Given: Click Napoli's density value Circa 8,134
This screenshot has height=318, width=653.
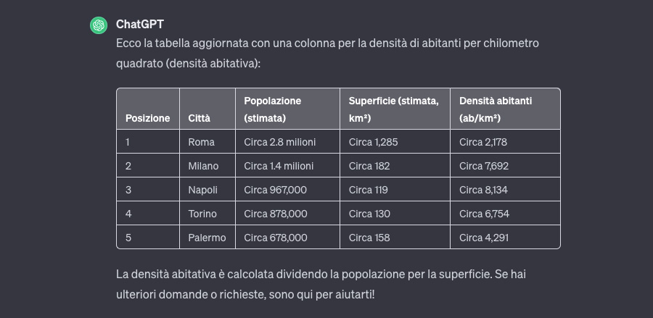Looking at the screenshot, I should click(483, 190).
